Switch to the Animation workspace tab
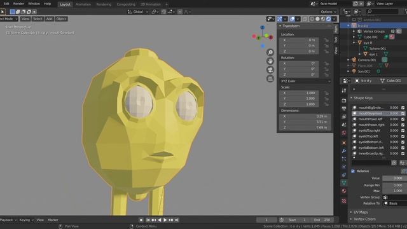 tap(83, 4)
